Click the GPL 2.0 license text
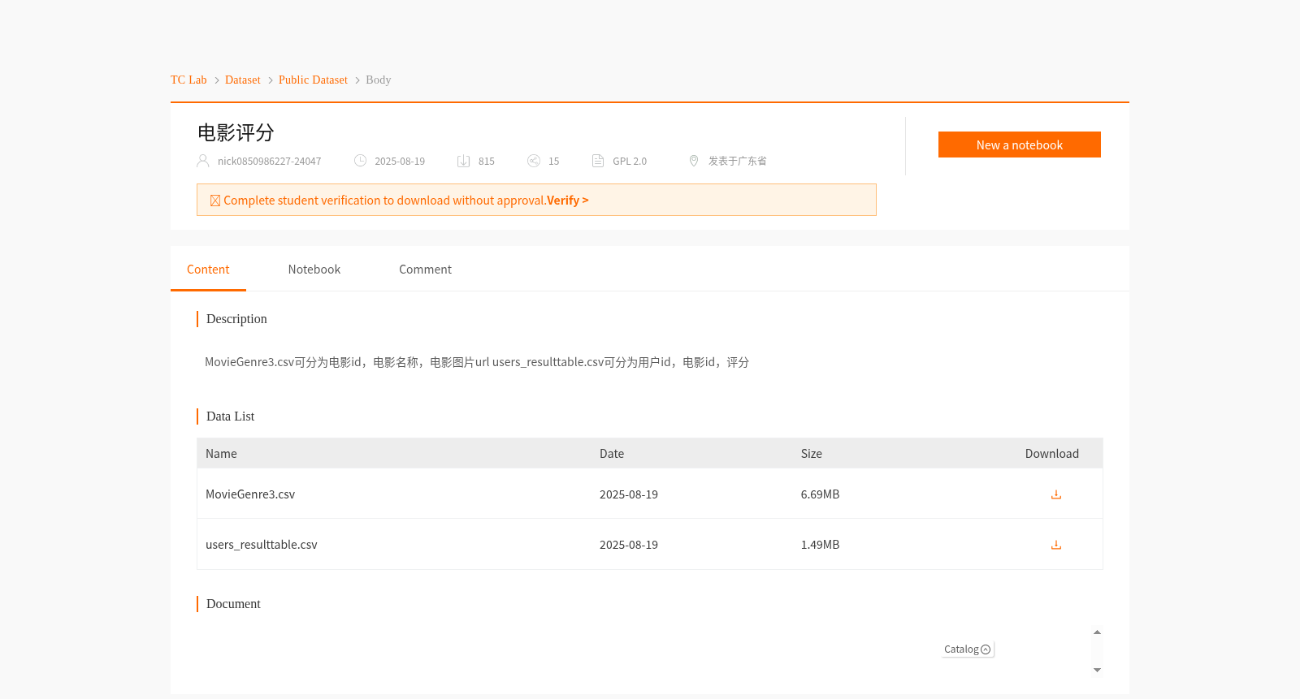 [630, 162]
